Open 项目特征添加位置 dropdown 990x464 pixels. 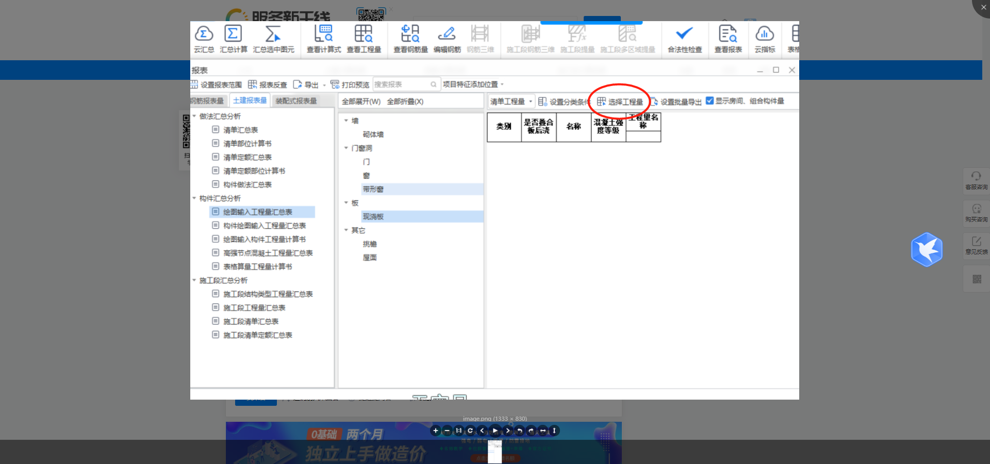(473, 84)
